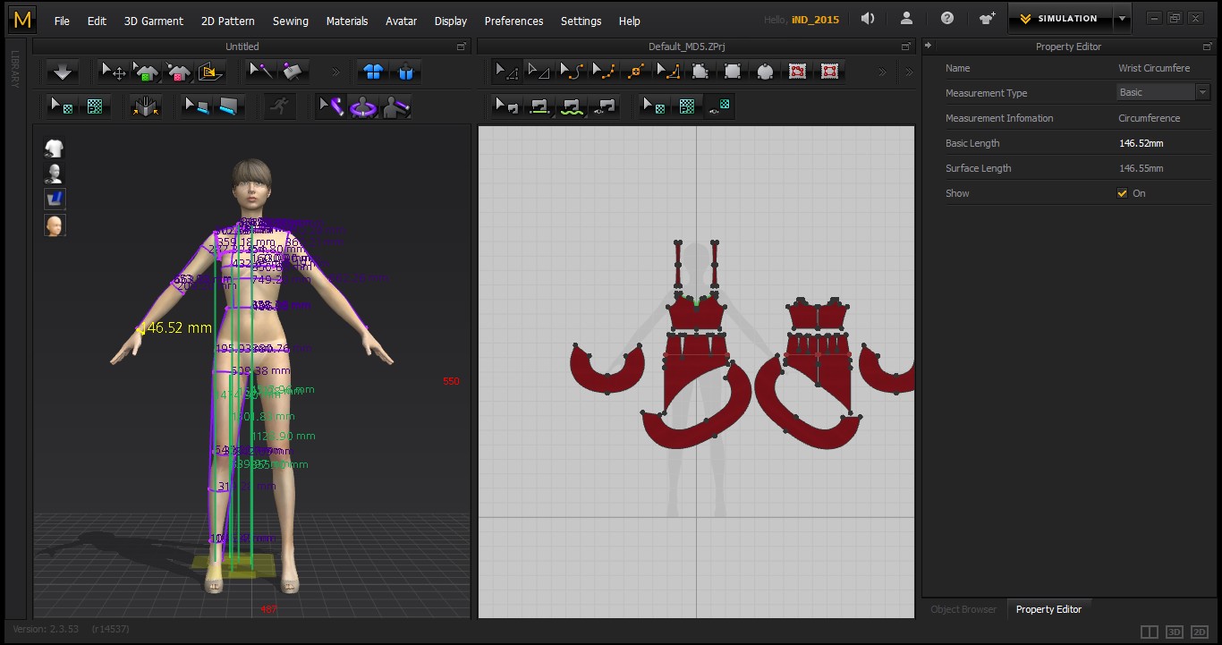The width and height of the screenshot is (1222, 645).
Task: Toggle the sound speaker icon
Action: pos(867,19)
